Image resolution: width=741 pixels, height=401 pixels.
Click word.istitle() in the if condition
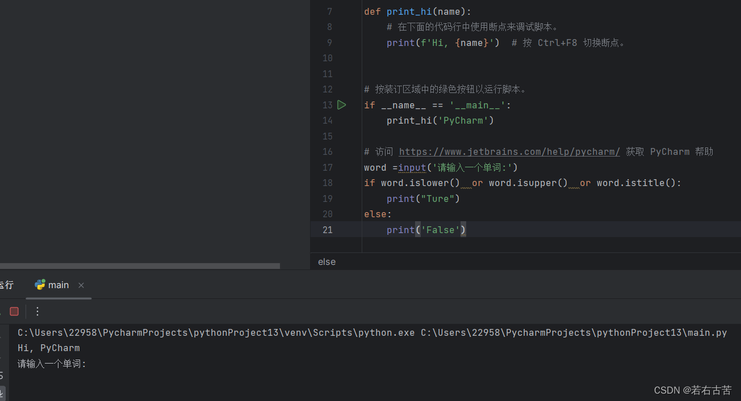[637, 183]
